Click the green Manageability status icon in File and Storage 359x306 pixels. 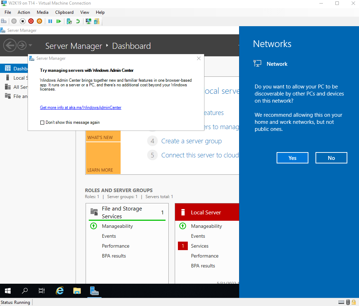click(x=93, y=226)
